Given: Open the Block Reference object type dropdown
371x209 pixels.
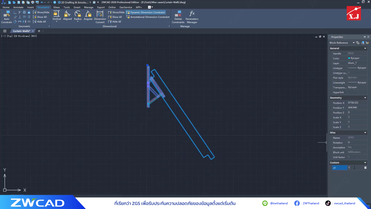Looking at the screenshot, I should click(x=342, y=43).
